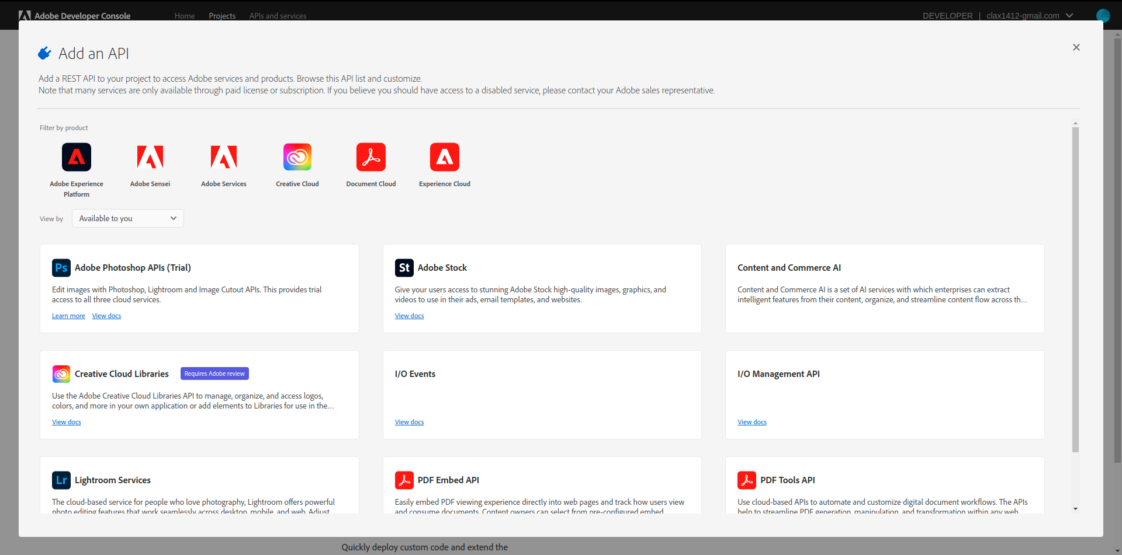Open View docs for Photoshop APIs
1122x555 pixels.
106,316
